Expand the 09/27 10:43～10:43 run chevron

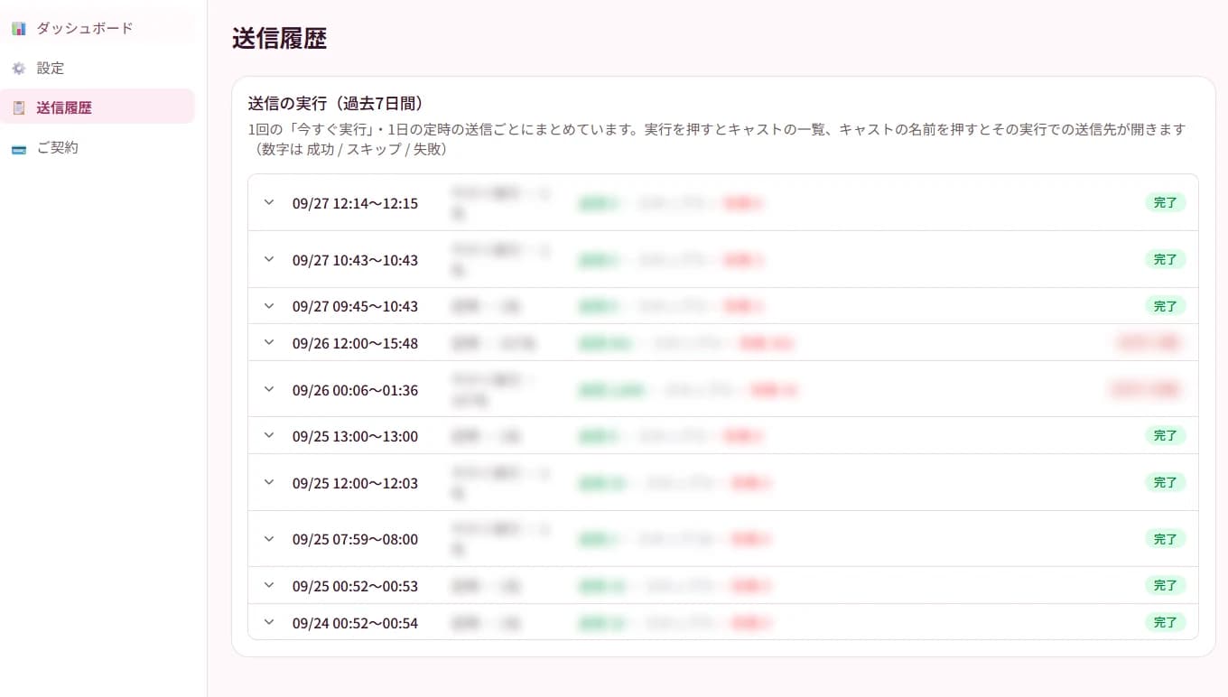click(268, 259)
